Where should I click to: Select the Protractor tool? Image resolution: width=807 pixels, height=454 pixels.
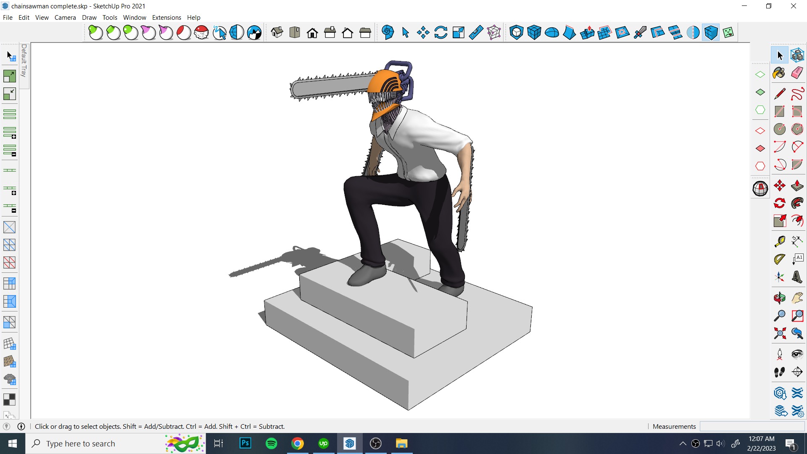779,259
